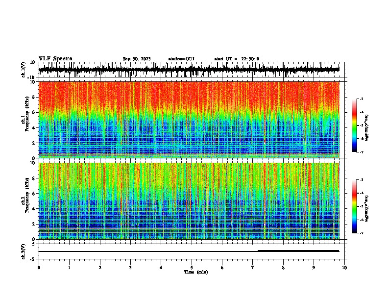Click the time axis tick label "10"
The height and width of the screenshot is (300, 388).
344,268
